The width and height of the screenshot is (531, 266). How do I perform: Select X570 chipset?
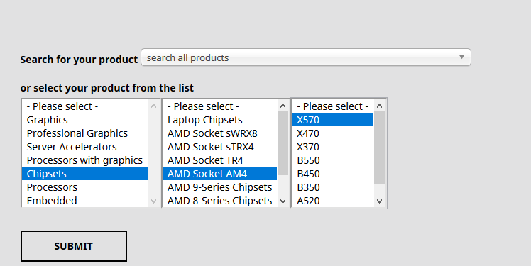click(332, 120)
